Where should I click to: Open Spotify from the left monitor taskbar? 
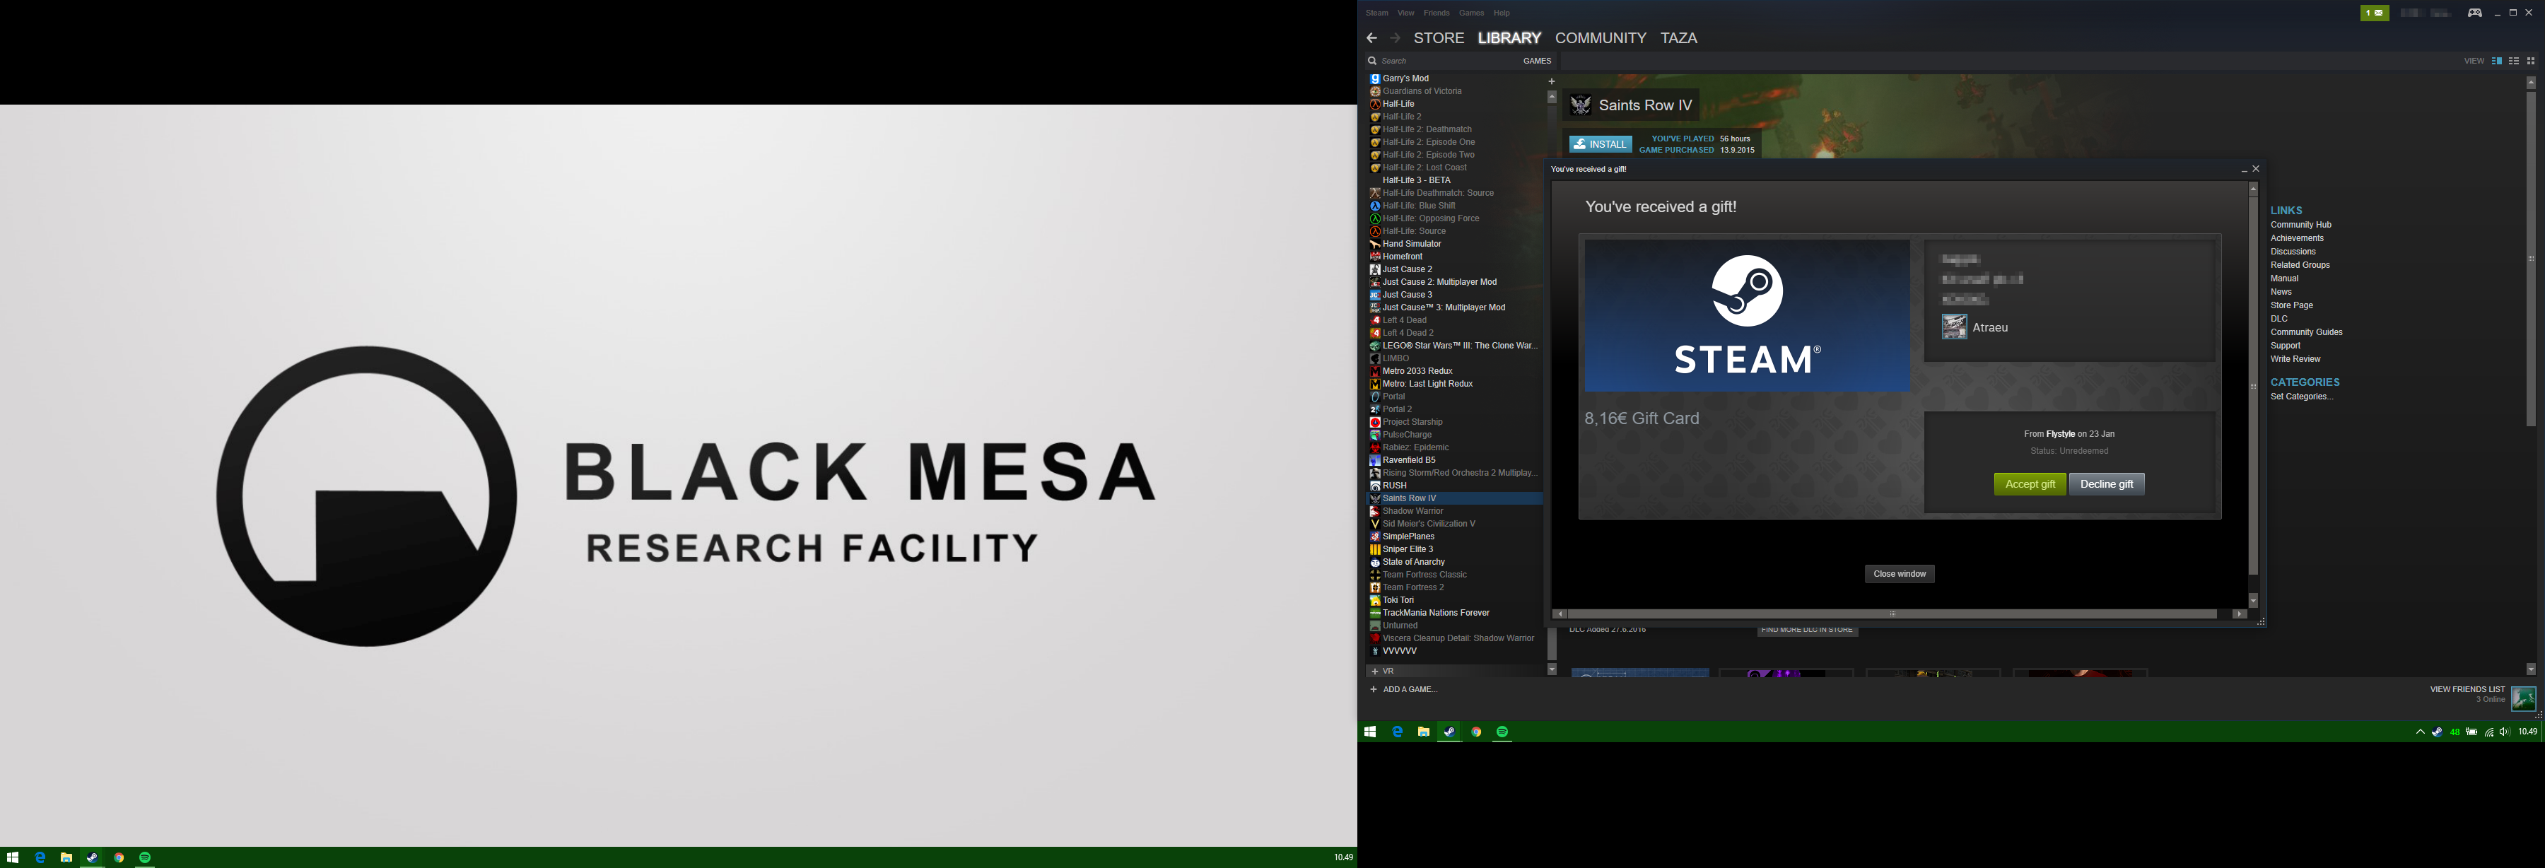pyautogui.click(x=145, y=857)
